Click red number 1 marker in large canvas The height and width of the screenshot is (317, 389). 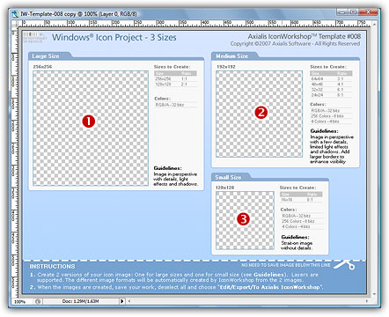tap(89, 122)
